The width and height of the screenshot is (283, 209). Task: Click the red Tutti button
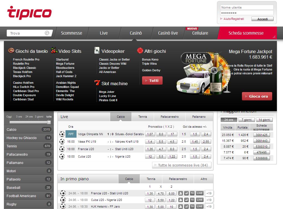point(152,80)
